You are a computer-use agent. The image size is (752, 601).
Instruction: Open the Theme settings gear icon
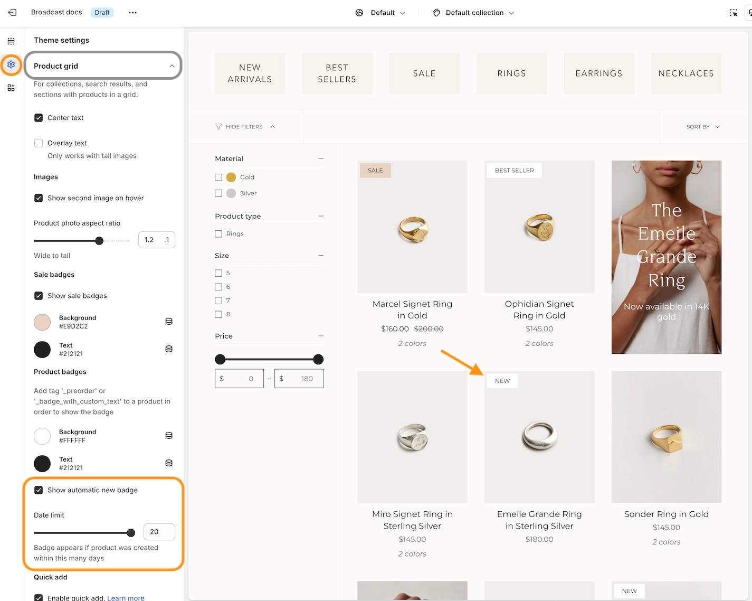click(x=11, y=64)
